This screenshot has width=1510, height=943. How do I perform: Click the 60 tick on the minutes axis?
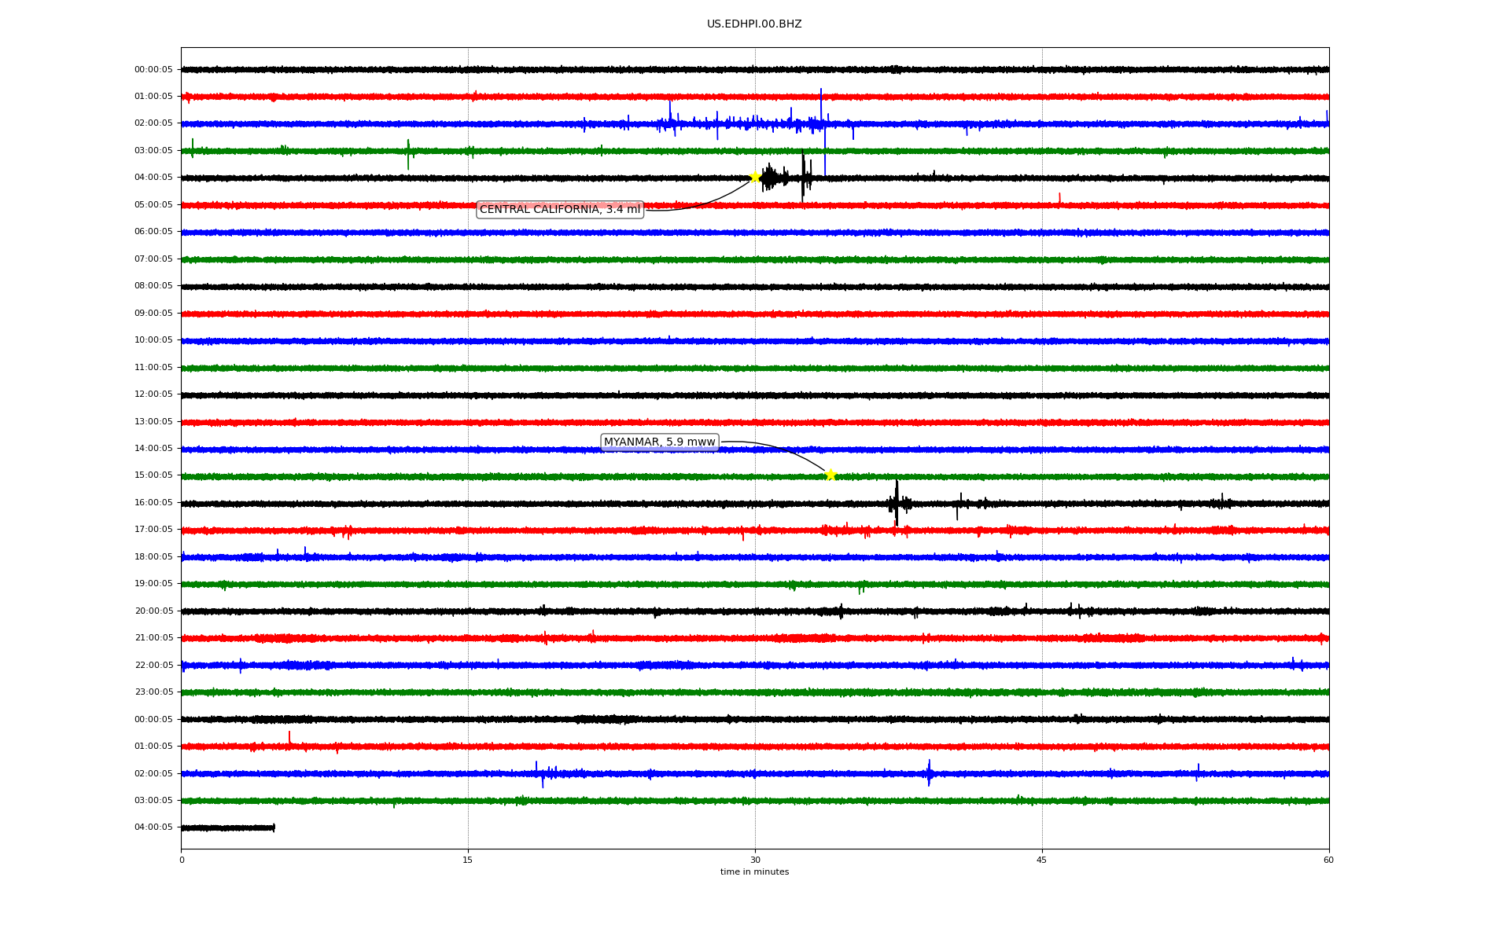(x=1328, y=860)
